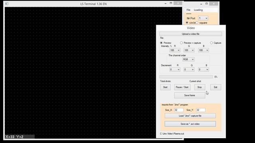Choose the square shape option
The height and width of the screenshot is (143, 255).
point(197,23)
